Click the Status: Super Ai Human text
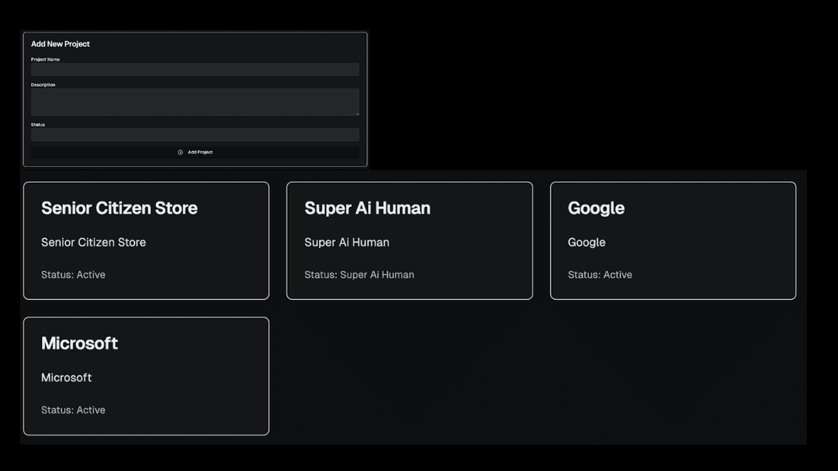The width and height of the screenshot is (838, 471). click(x=359, y=275)
